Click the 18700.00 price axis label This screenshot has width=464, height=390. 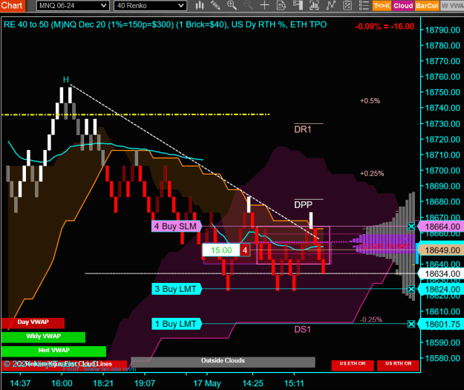click(x=442, y=171)
